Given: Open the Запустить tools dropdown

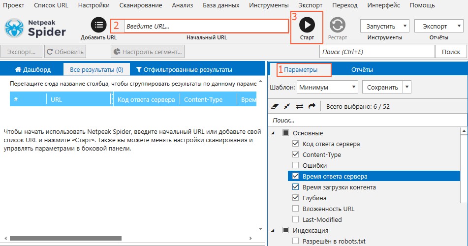Looking at the screenshot, I should click(385, 26).
